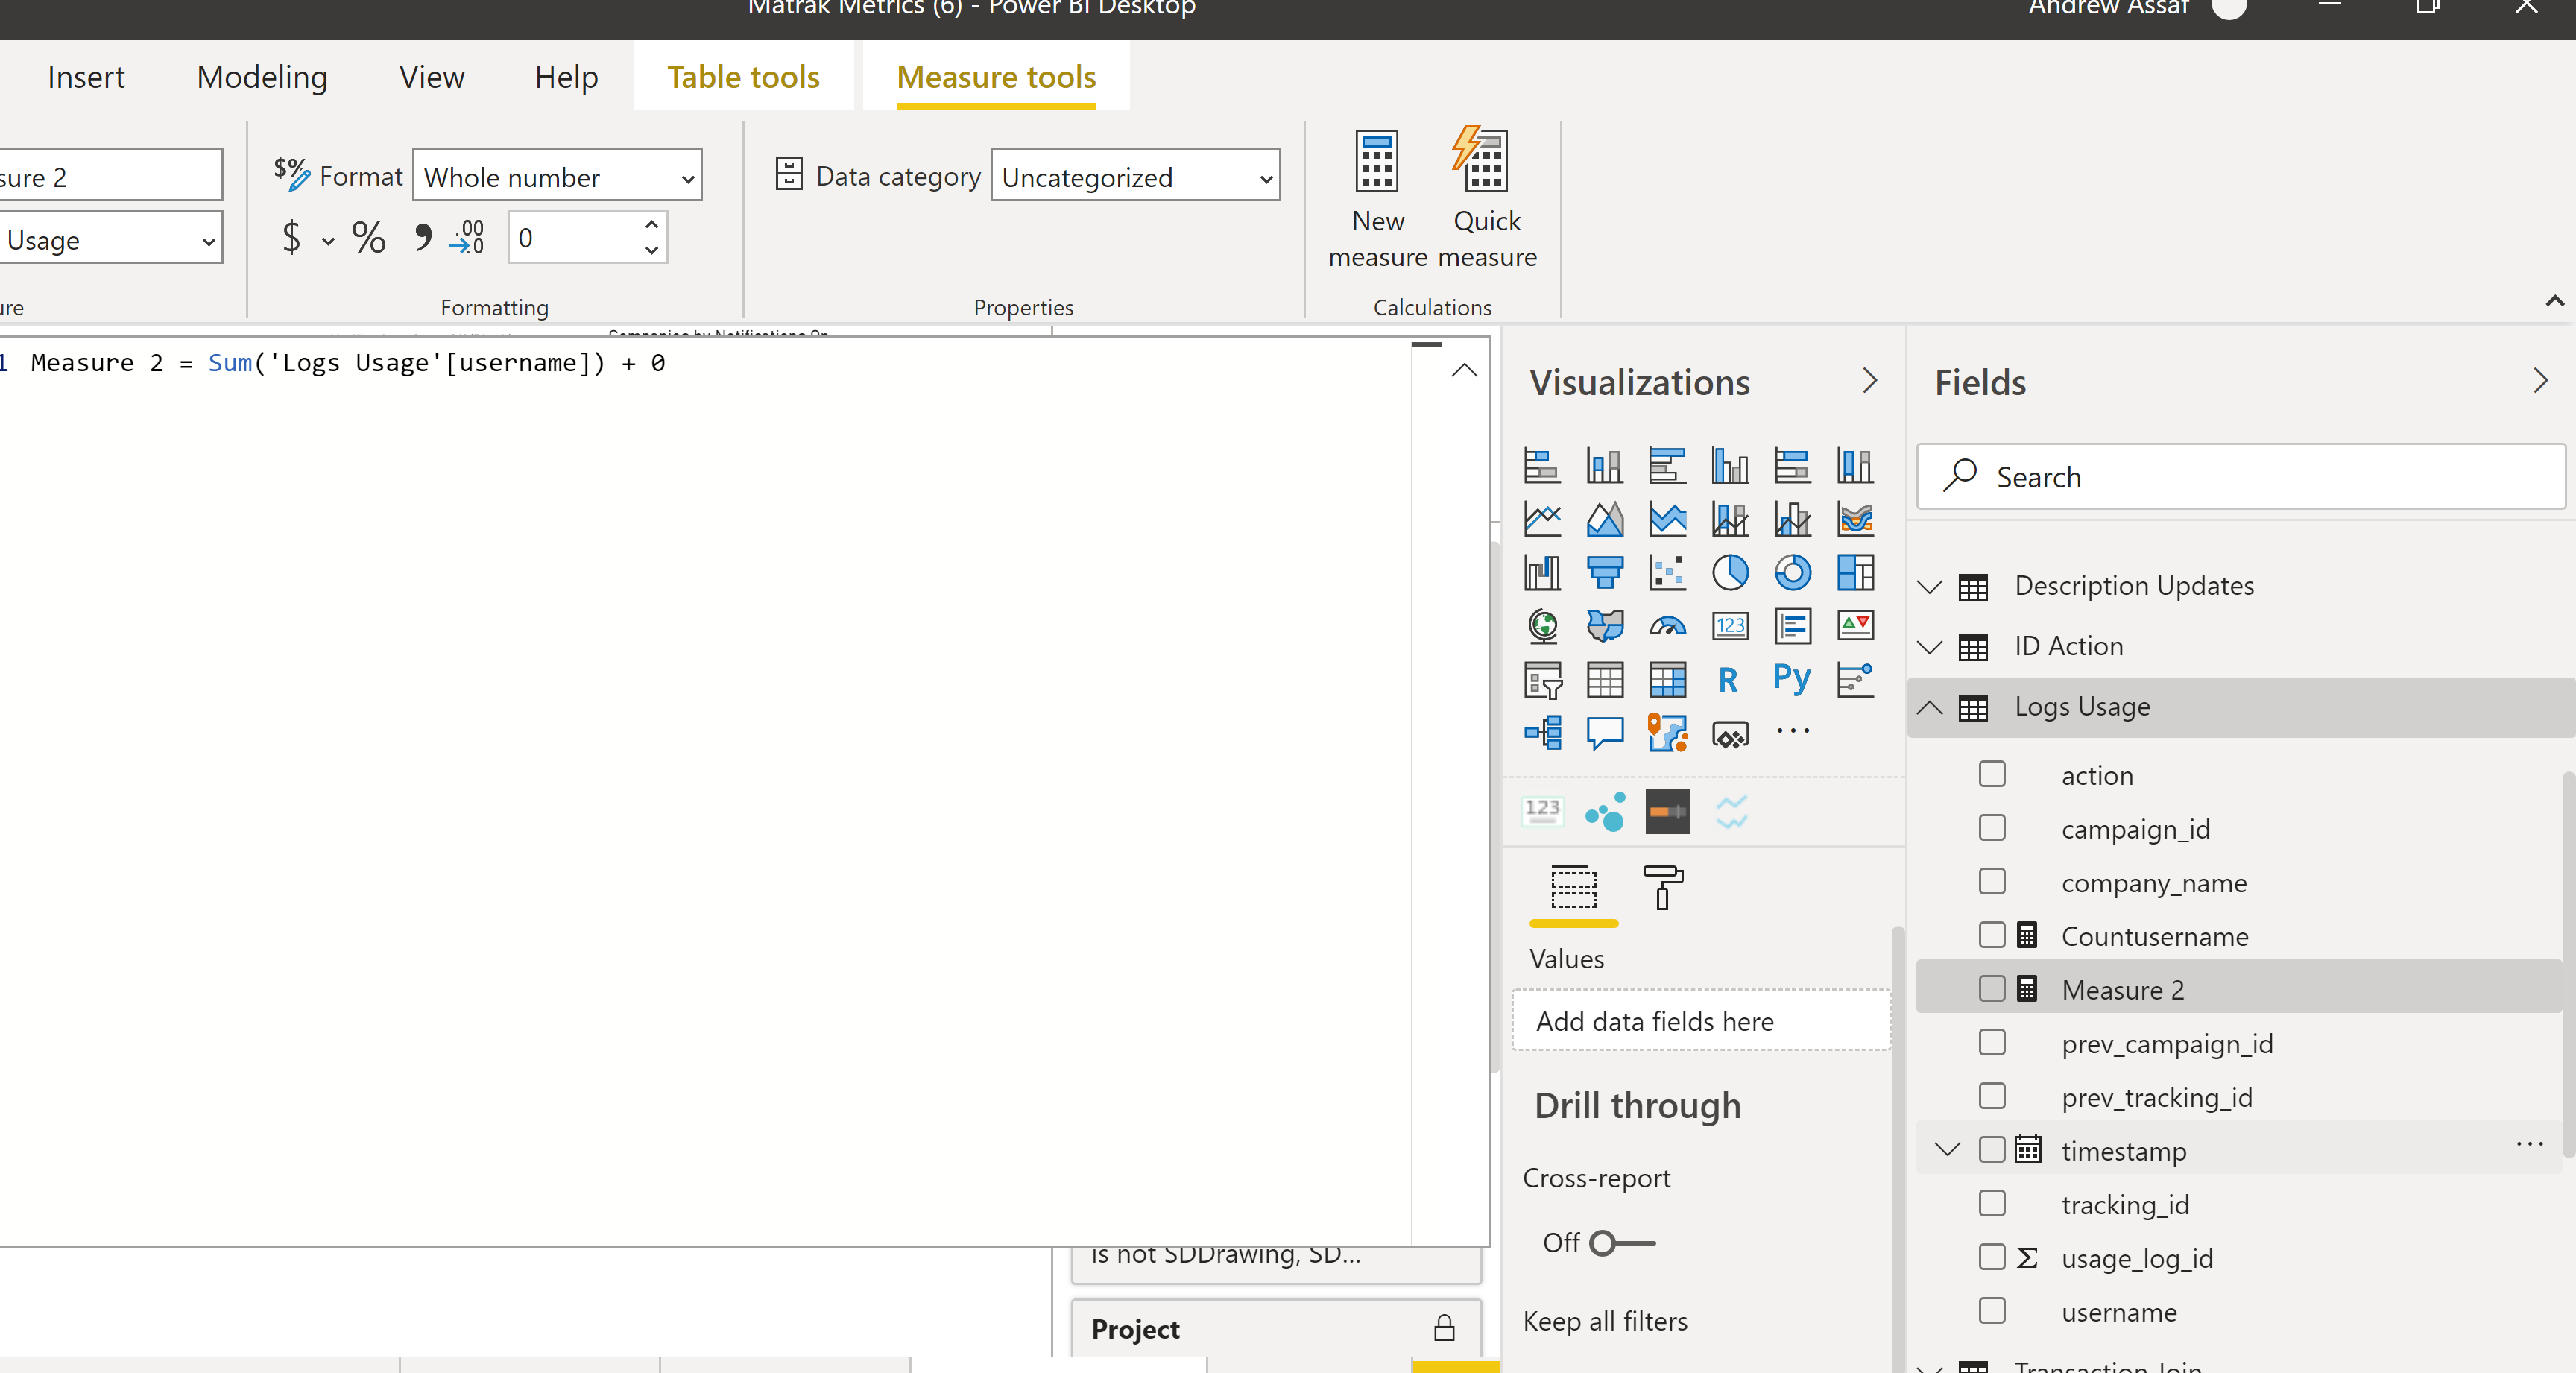Screen dimensions: 2576x1373
Task: Open the Modeling ribbon tab
Action: tap(262, 77)
